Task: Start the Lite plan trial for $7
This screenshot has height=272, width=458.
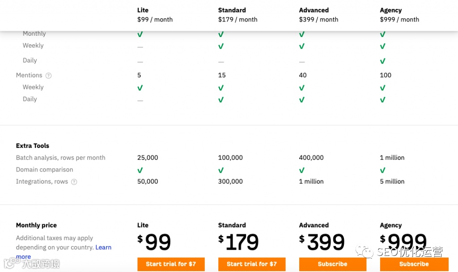Action: 171,264
